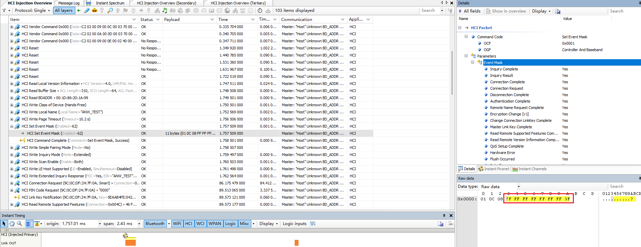This screenshot has height=247, width=641.
Task: Toggle the Logic filter button
Action: coord(230,224)
